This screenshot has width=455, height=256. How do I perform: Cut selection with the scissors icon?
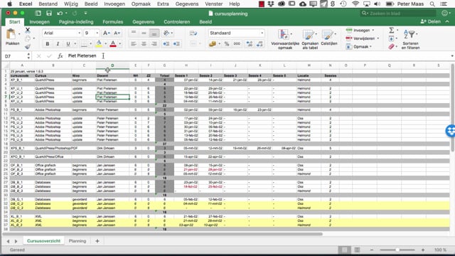click(x=28, y=30)
